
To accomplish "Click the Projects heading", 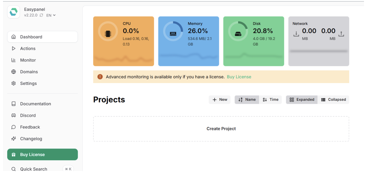I will 109,100.
